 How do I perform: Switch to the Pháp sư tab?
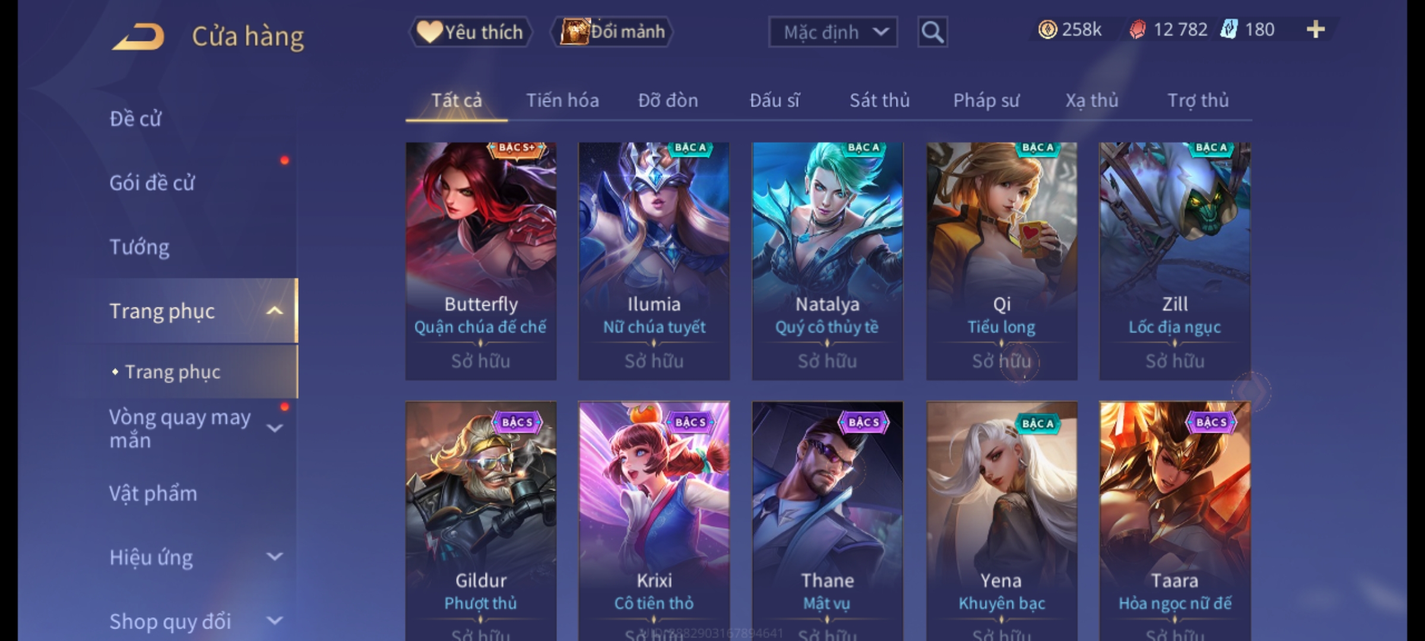coord(986,100)
